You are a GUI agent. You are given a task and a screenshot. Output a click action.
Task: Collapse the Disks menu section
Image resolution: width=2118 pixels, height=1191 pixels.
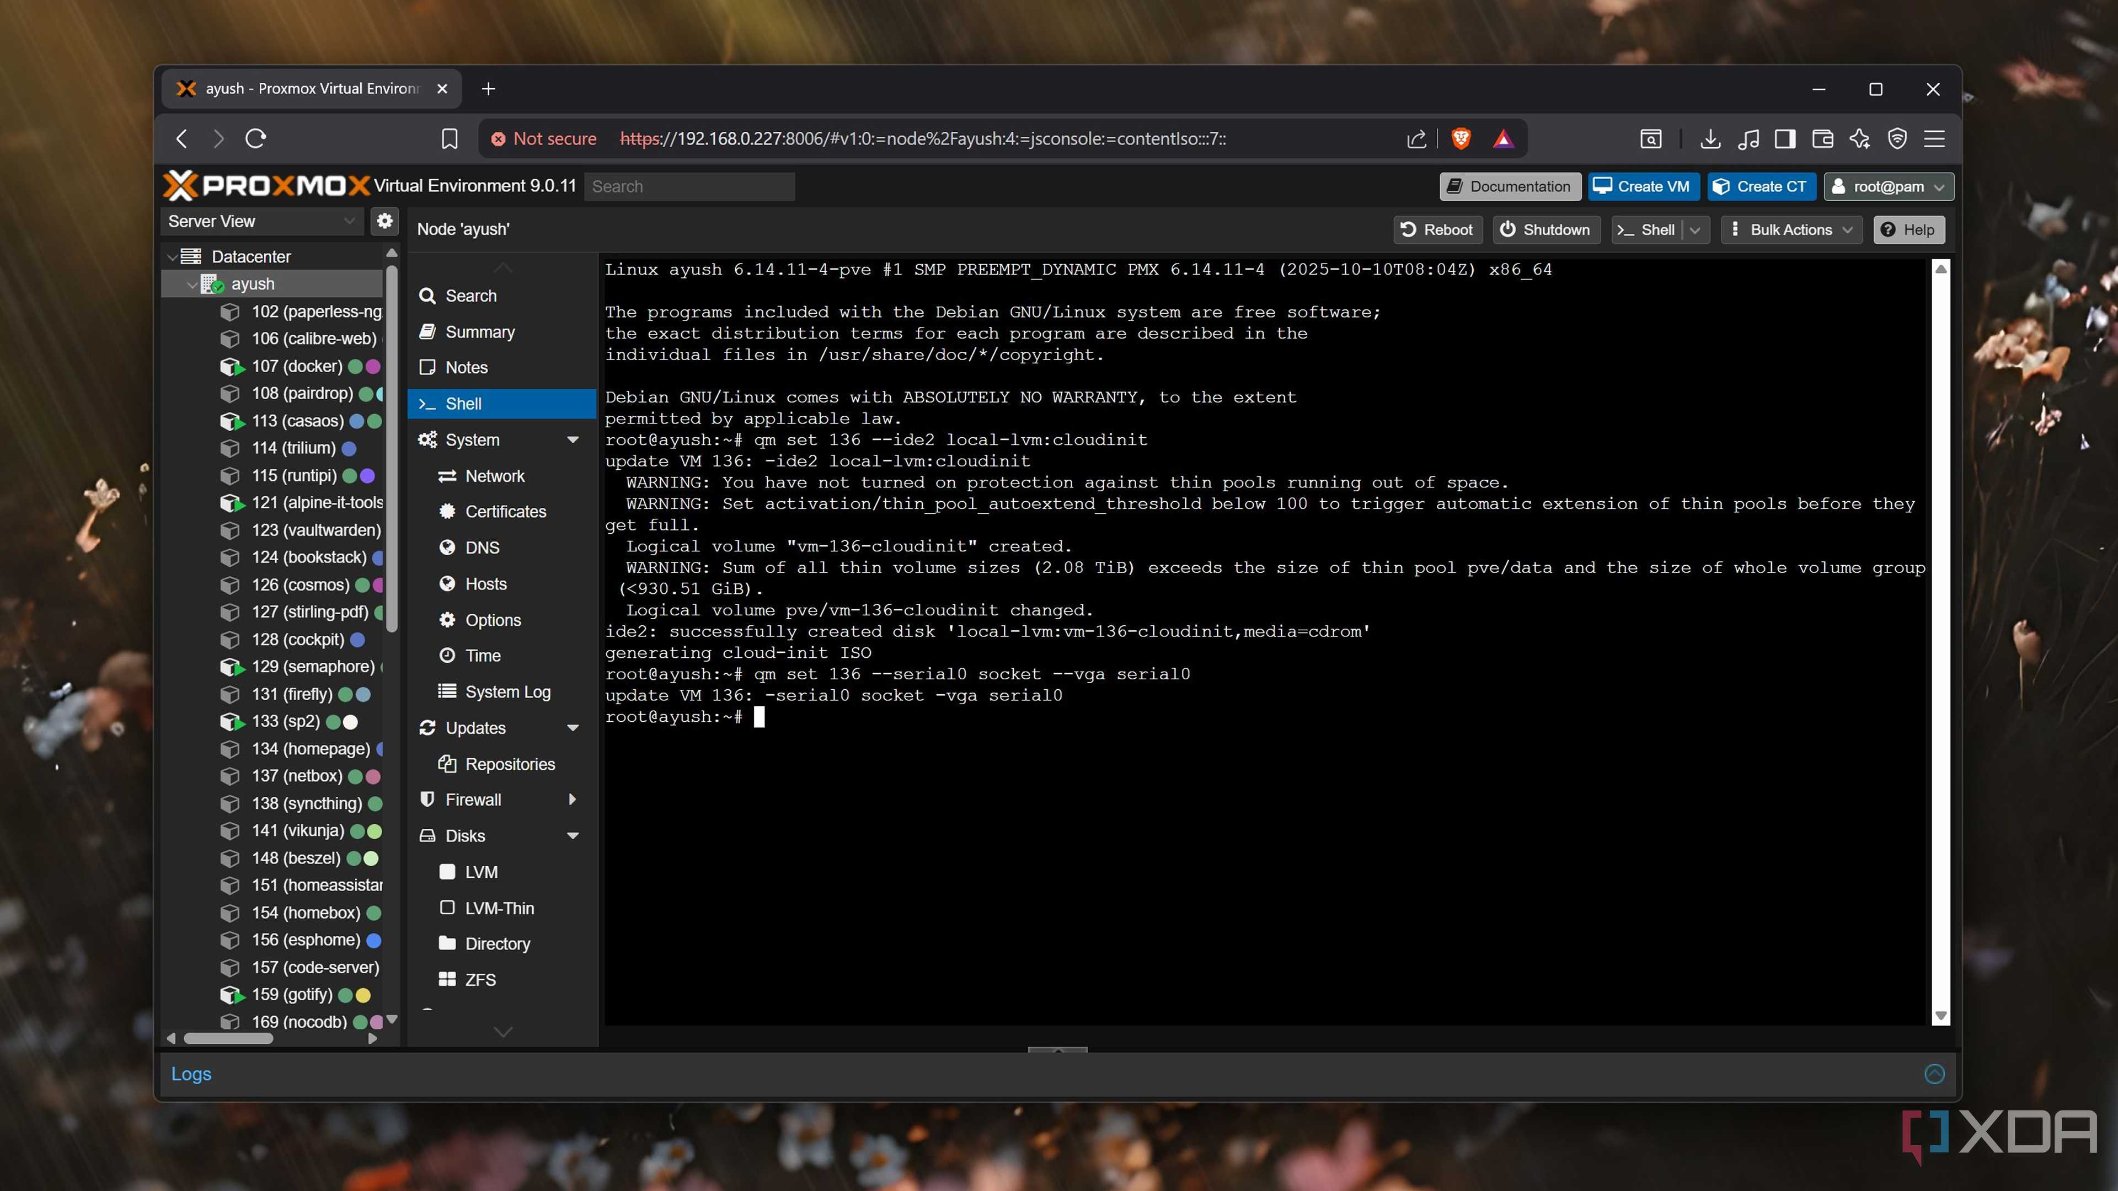(573, 836)
